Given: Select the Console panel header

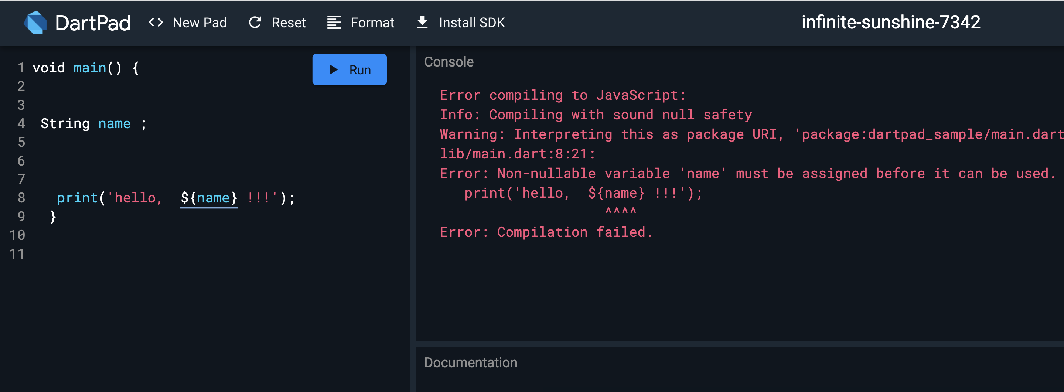Looking at the screenshot, I should click(x=449, y=62).
